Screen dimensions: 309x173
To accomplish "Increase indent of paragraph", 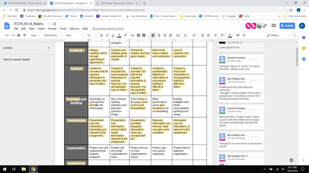I will [208, 35].
